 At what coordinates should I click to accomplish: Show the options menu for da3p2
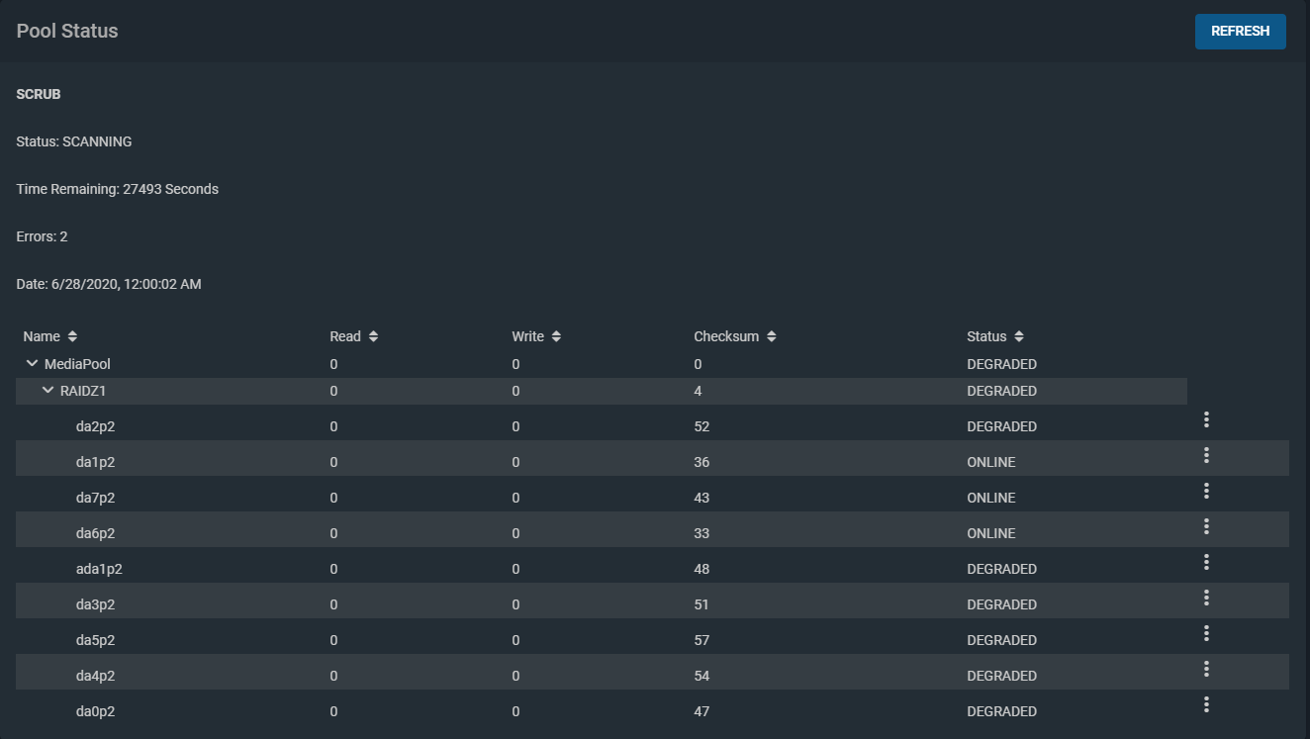coord(1206,598)
